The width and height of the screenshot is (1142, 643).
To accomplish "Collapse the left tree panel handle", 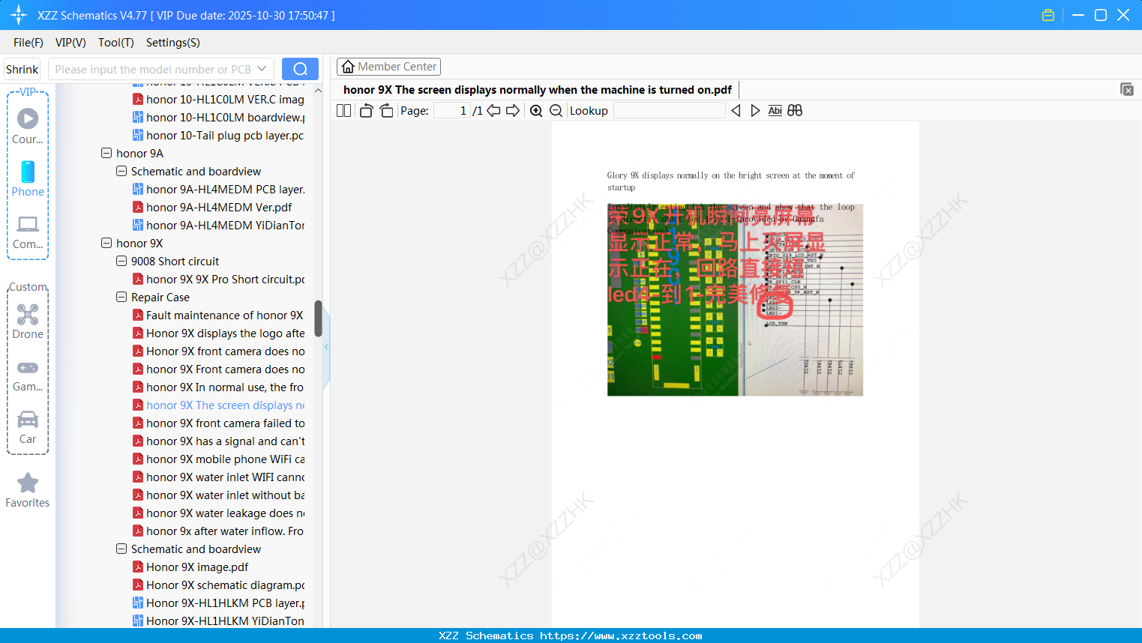I will [x=326, y=347].
